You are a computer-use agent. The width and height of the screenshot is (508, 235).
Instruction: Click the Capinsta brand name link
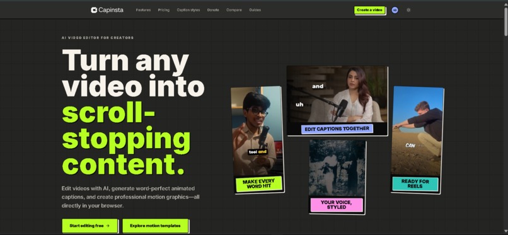[x=110, y=10]
